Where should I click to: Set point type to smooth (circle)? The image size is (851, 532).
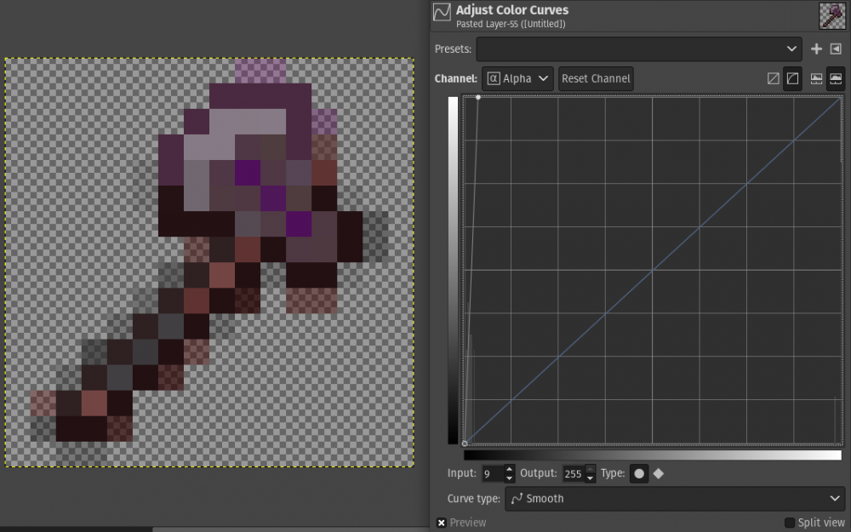pos(639,474)
